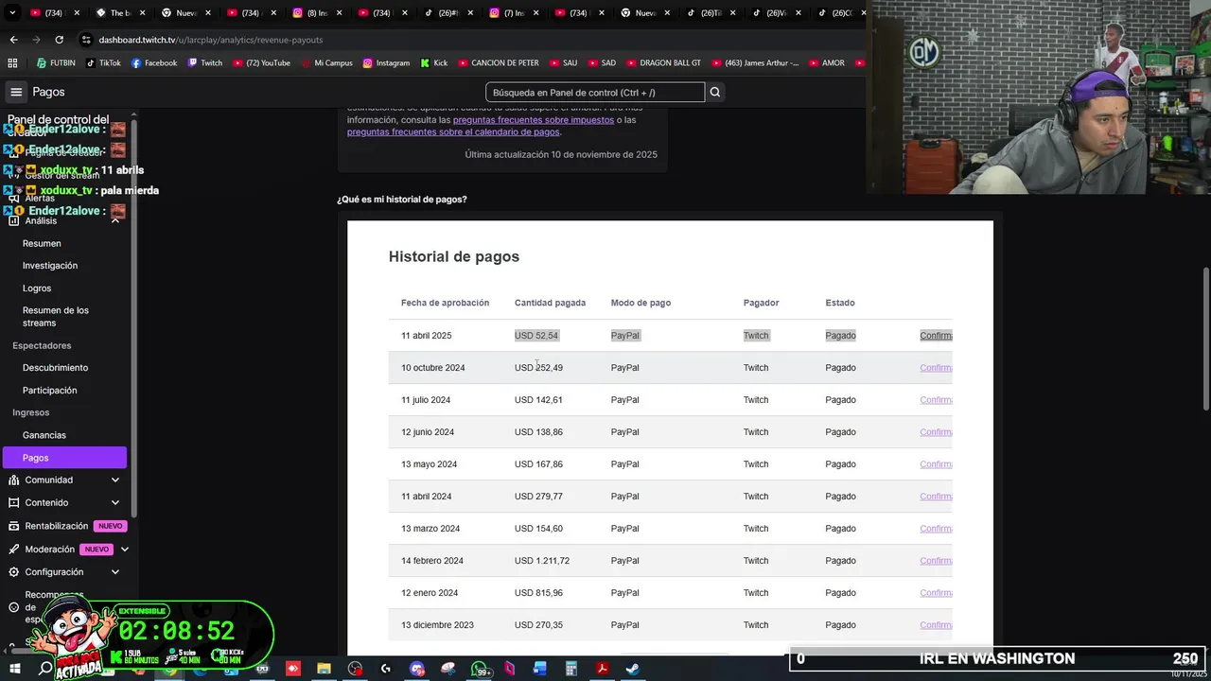Switch to the (26)Til TikTok tab
1211x681 pixels.
pyautogui.click(x=711, y=13)
